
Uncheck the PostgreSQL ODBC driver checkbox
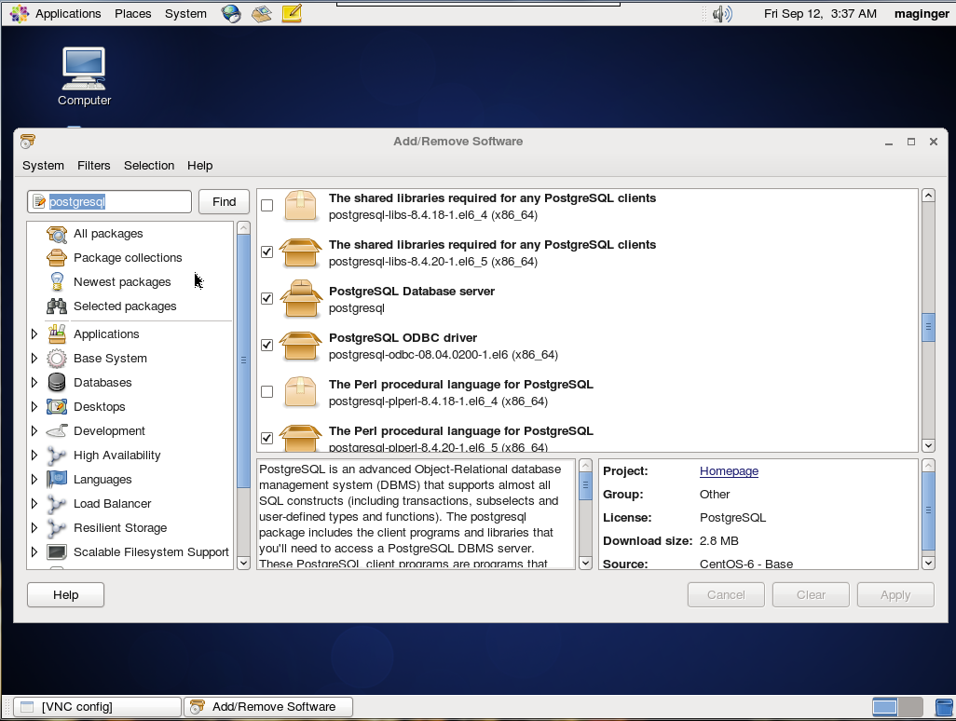tap(267, 345)
